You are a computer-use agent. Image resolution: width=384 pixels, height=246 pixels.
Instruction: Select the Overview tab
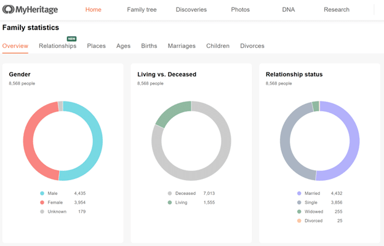(15, 46)
